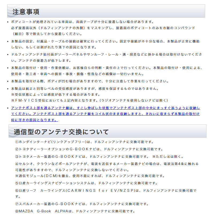Select the text about product fixing and cables
The height and width of the screenshot is (222, 214).
pyautogui.click(x=105, y=44)
